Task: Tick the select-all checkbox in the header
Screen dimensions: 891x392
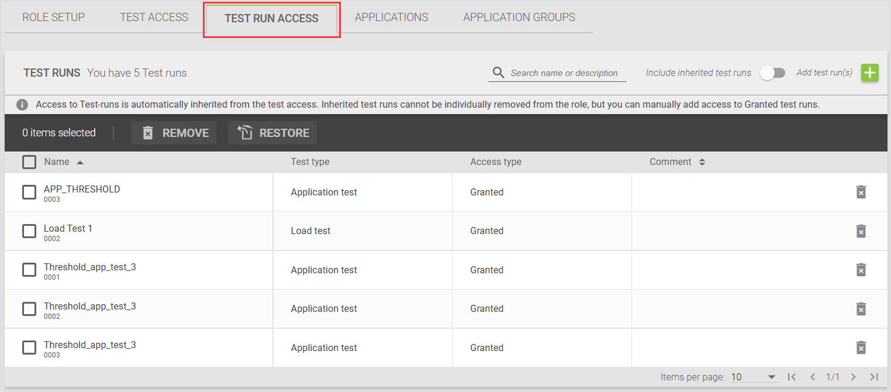Action: [29, 162]
